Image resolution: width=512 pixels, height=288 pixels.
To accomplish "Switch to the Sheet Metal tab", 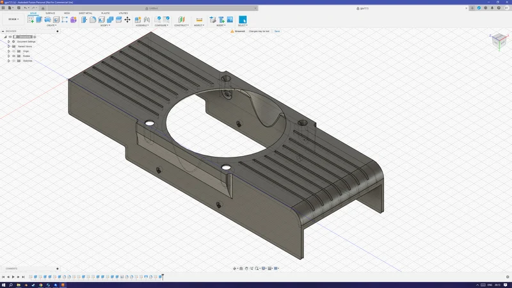I will point(86,13).
